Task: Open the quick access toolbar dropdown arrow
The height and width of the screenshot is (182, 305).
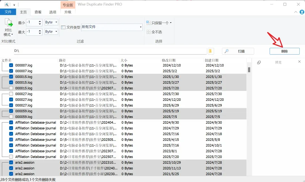Action: pos(14,5)
